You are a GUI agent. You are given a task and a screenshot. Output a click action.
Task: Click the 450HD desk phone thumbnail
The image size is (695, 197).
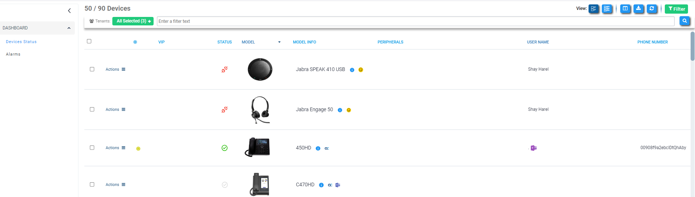[257, 147]
